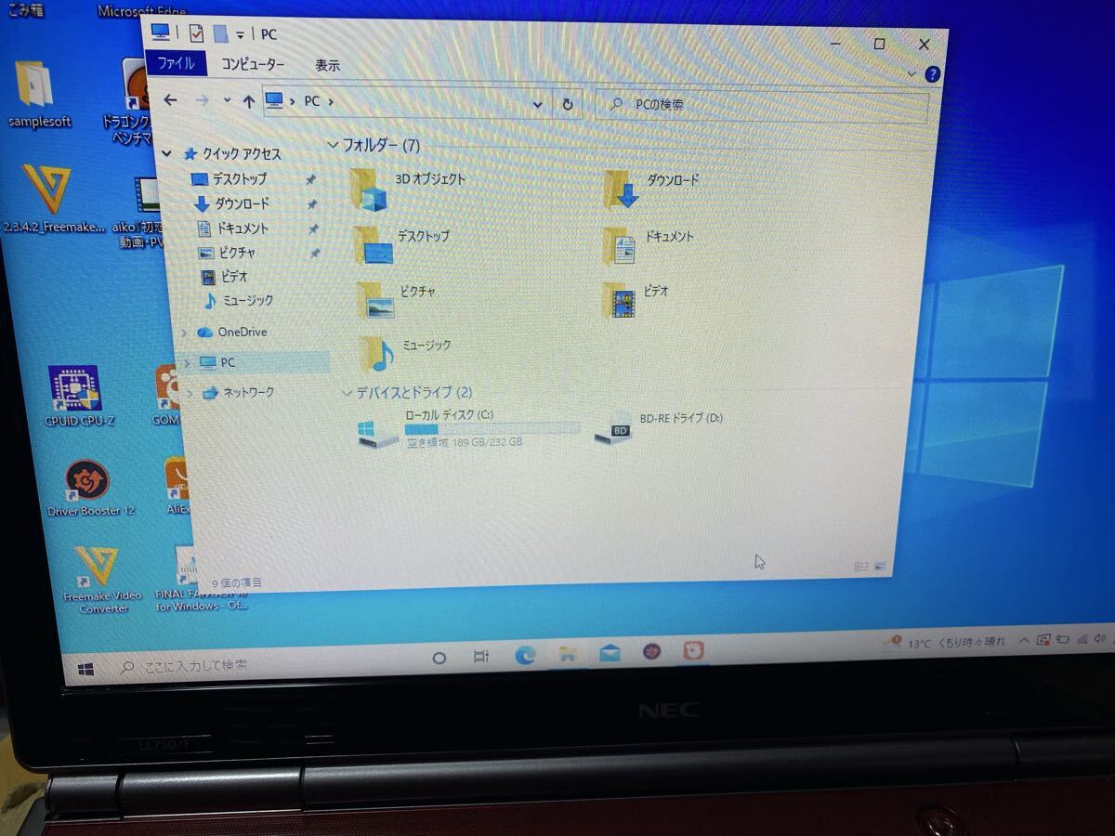Click the PC segment in address bar
The height and width of the screenshot is (836, 1115).
coord(311,101)
